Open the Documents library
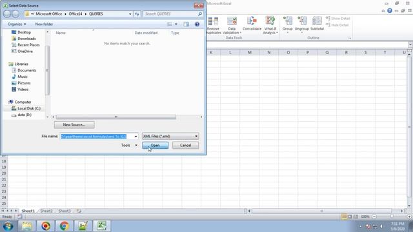413x232 pixels. tap(24, 70)
